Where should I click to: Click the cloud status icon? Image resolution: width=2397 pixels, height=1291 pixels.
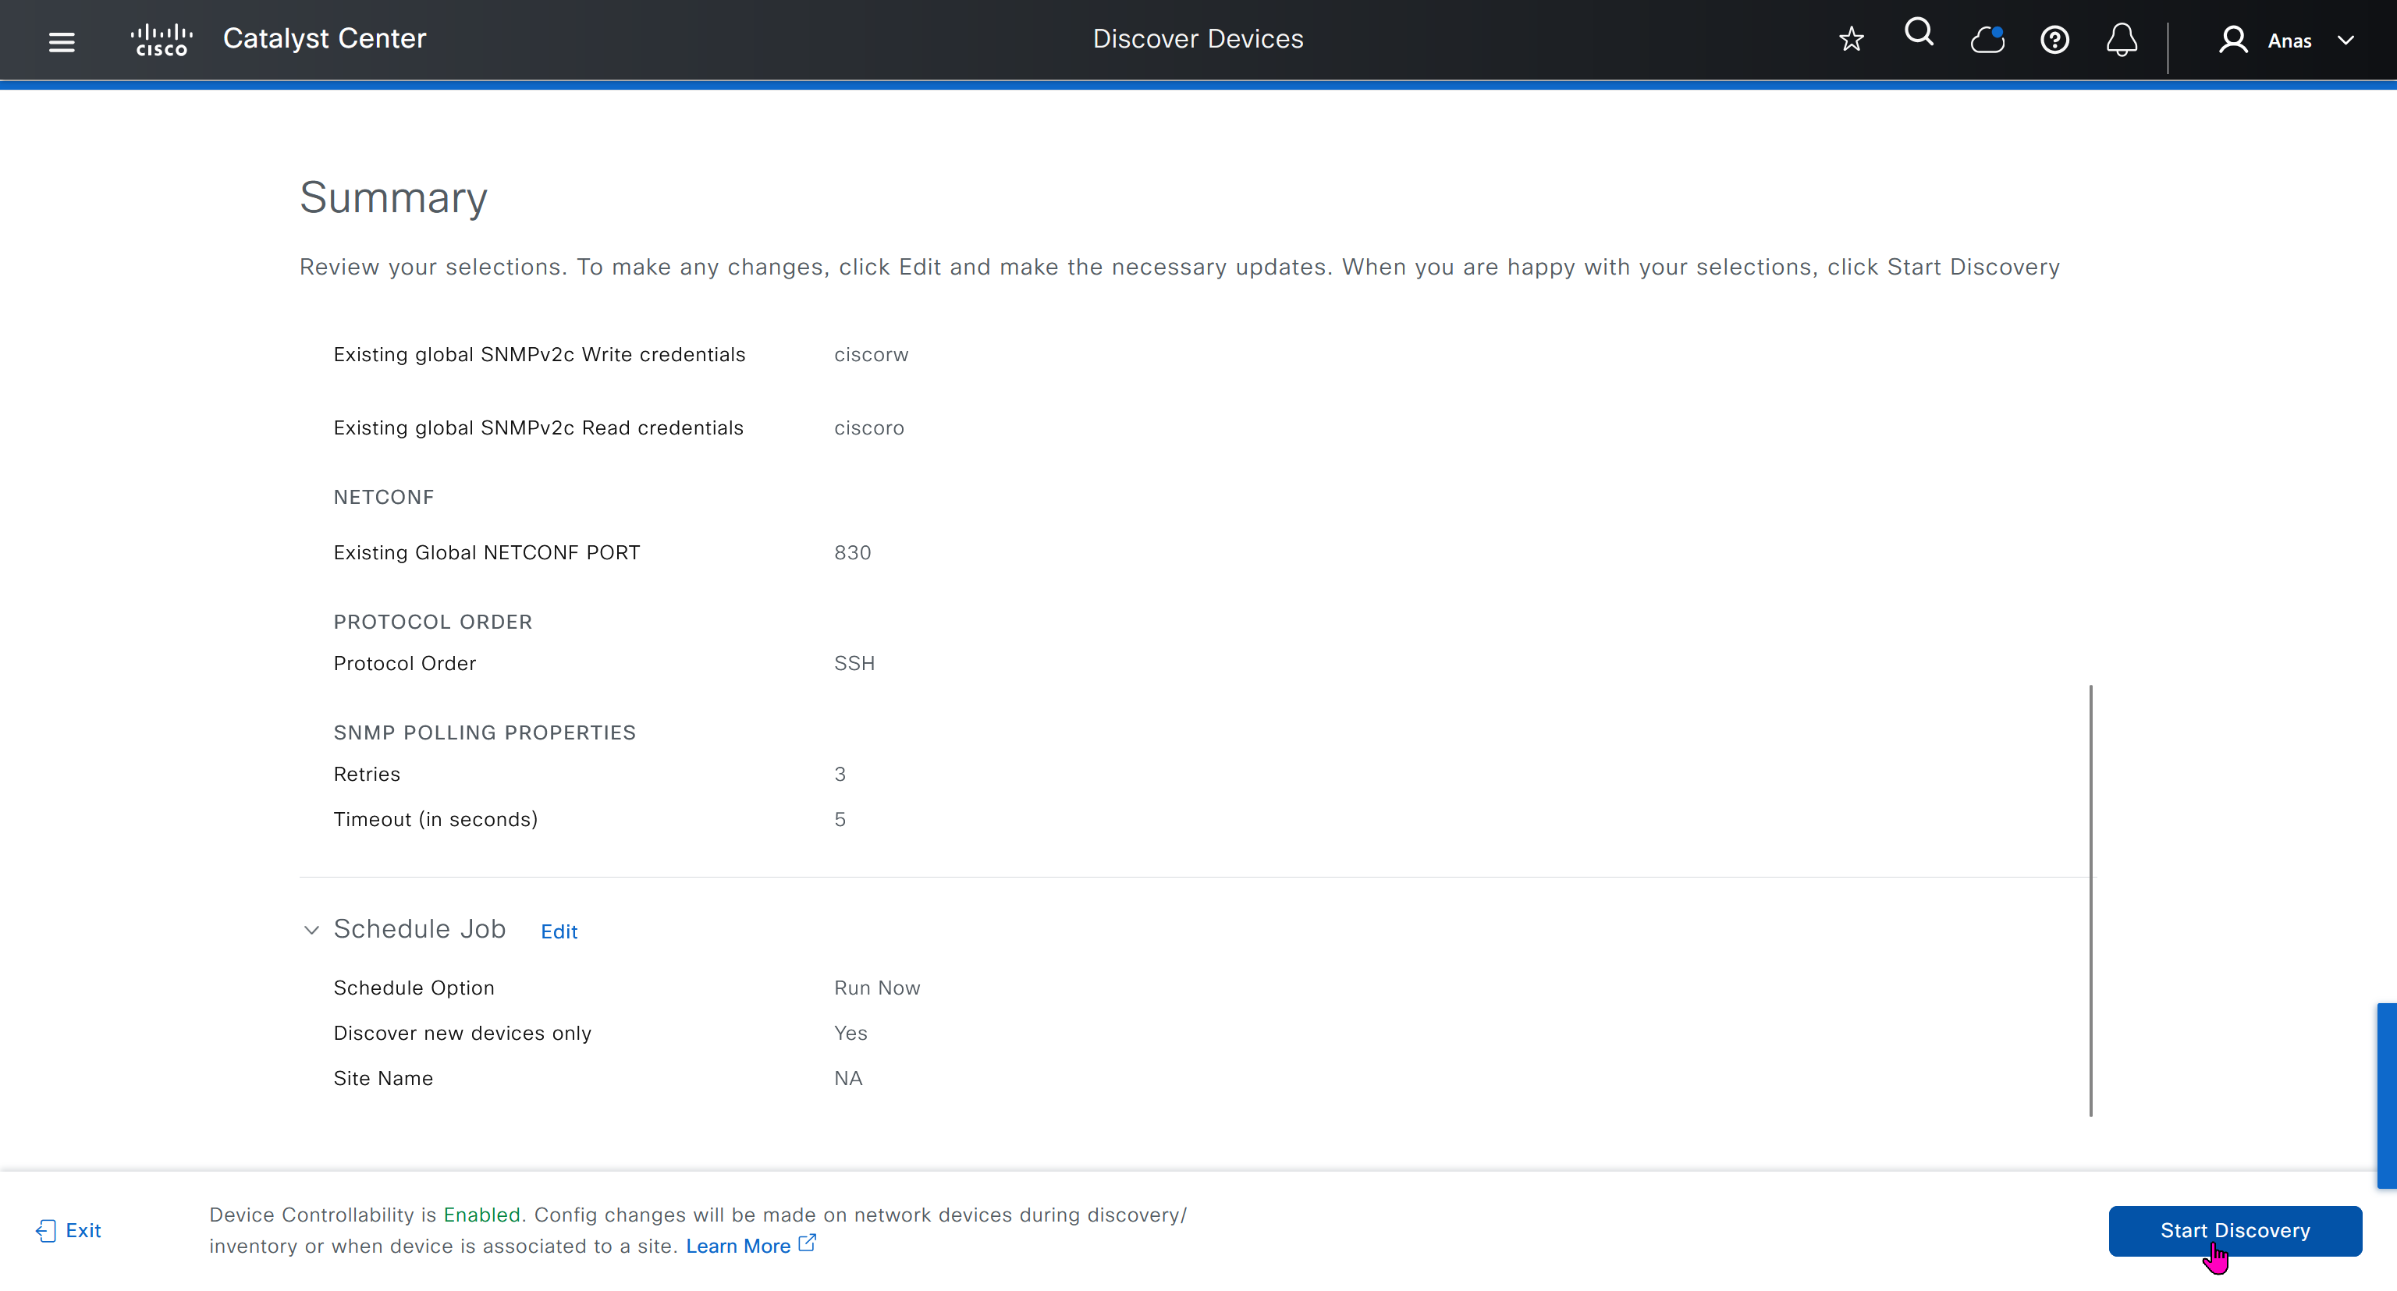tap(1987, 40)
